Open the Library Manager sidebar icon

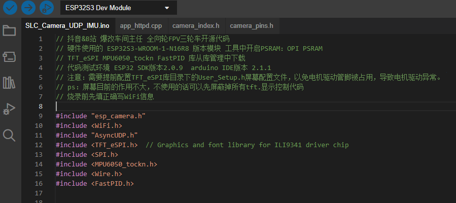tap(9, 83)
